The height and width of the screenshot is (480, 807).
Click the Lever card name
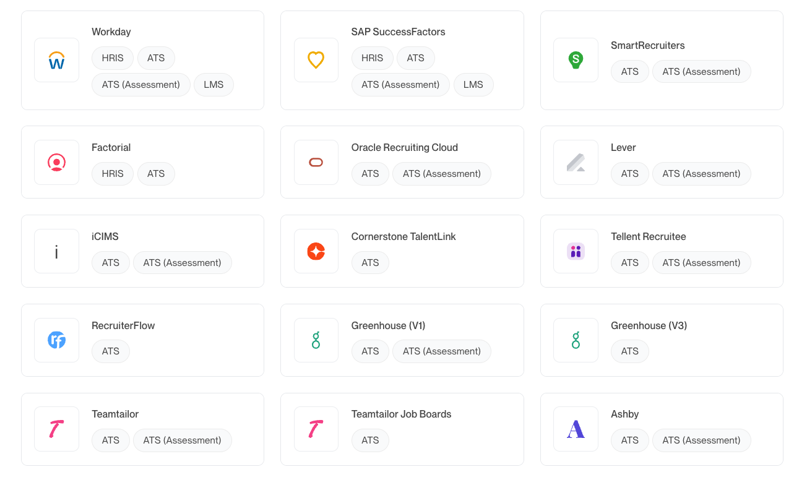click(x=623, y=148)
